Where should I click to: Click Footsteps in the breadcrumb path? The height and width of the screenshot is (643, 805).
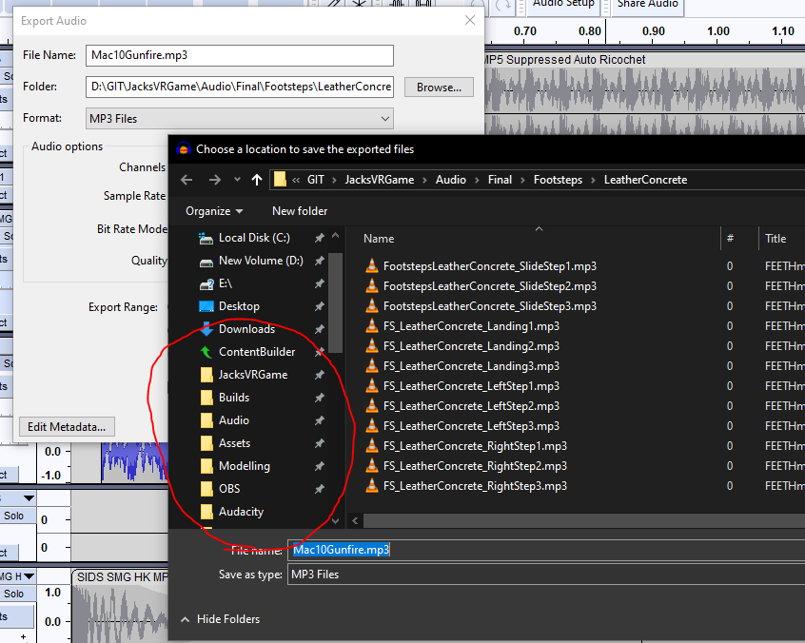[x=558, y=180]
